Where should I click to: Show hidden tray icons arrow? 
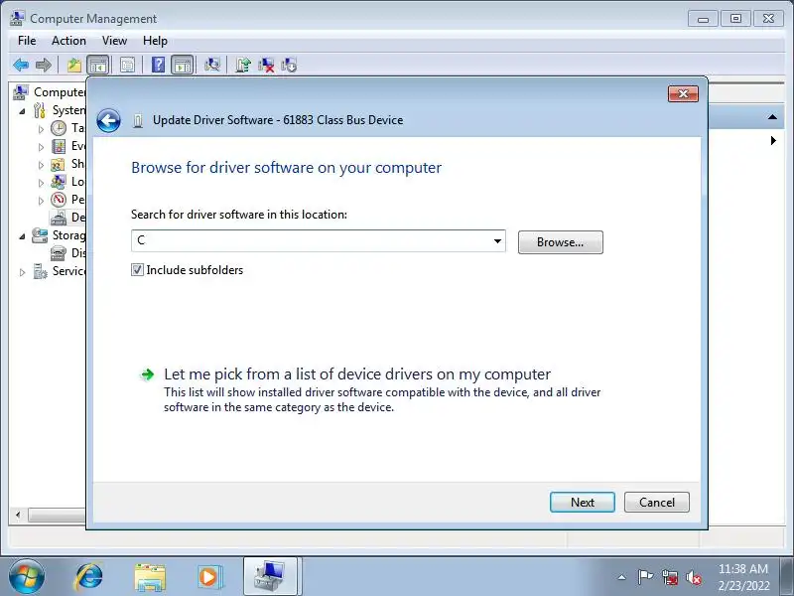(x=622, y=577)
